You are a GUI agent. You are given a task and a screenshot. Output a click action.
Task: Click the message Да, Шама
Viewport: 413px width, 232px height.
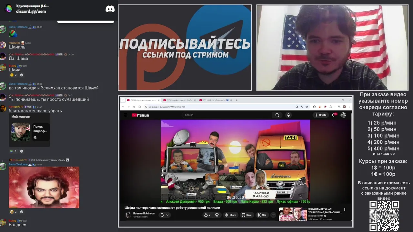click(x=18, y=58)
